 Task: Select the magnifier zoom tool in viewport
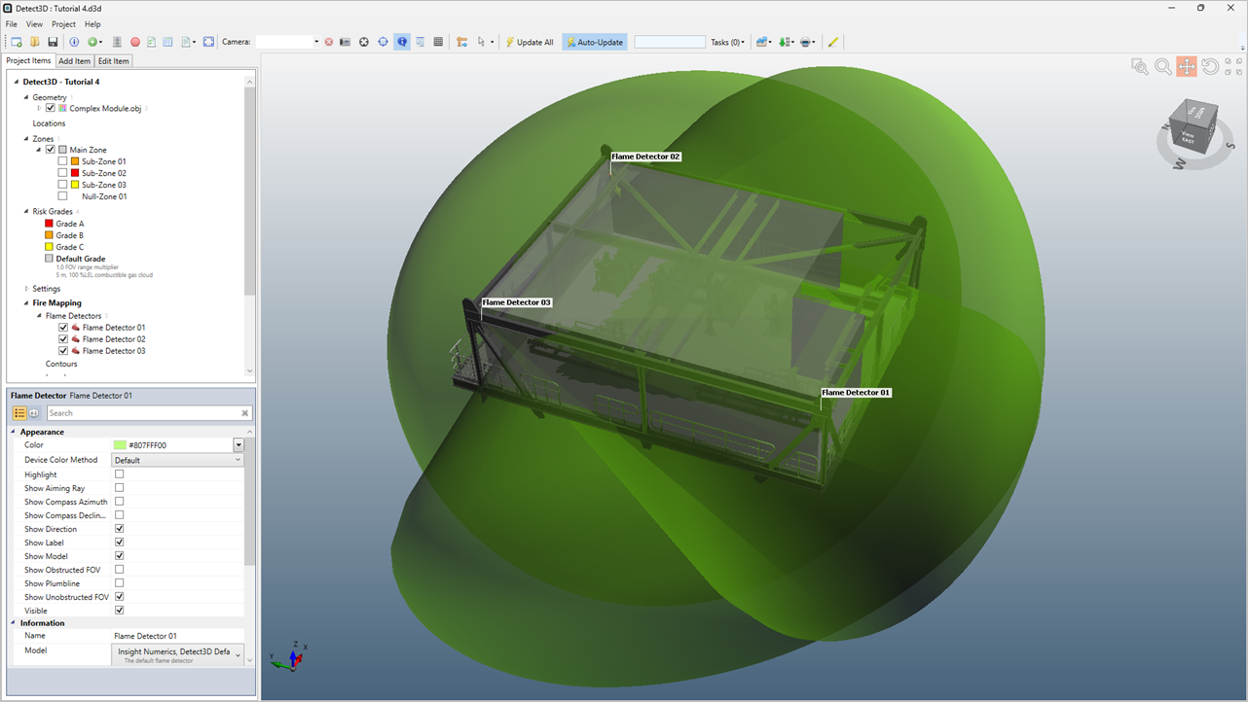[1163, 66]
